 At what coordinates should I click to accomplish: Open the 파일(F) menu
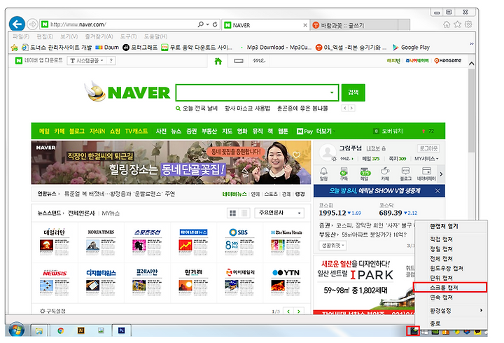click(x=21, y=36)
